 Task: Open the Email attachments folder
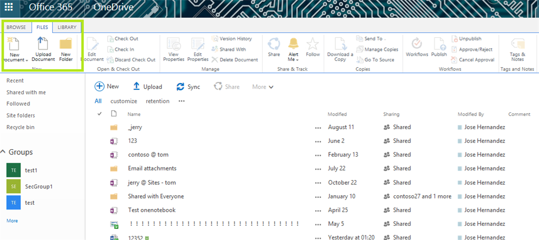[152, 169]
